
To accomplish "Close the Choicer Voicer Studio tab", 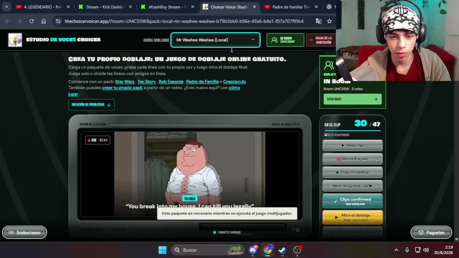I will click(254, 7).
